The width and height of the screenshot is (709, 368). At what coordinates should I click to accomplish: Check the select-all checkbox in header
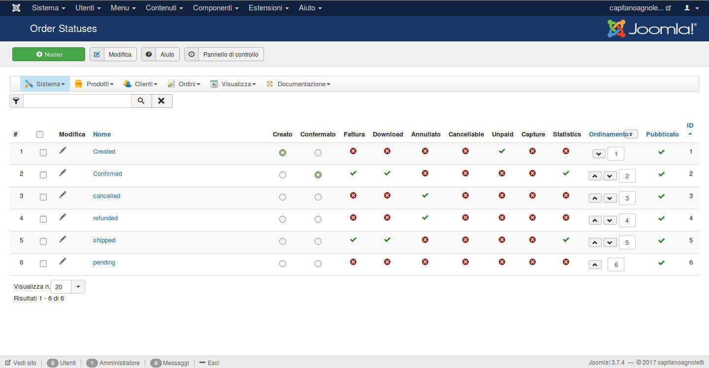(x=40, y=134)
